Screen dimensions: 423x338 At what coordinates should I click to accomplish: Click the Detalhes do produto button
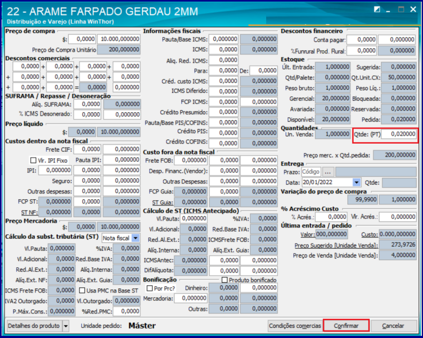pyautogui.click(x=34, y=326)
